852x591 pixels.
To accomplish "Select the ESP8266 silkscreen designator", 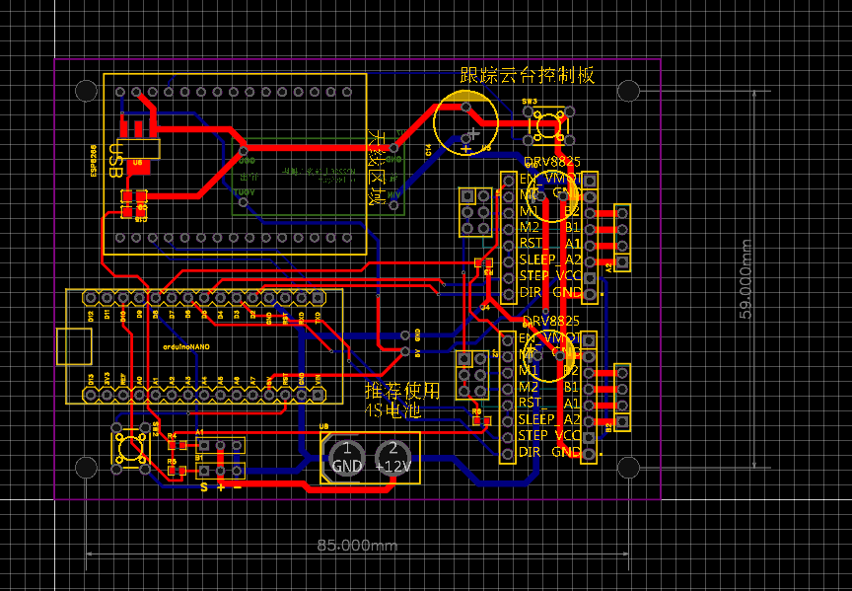I will click(94, 161).
